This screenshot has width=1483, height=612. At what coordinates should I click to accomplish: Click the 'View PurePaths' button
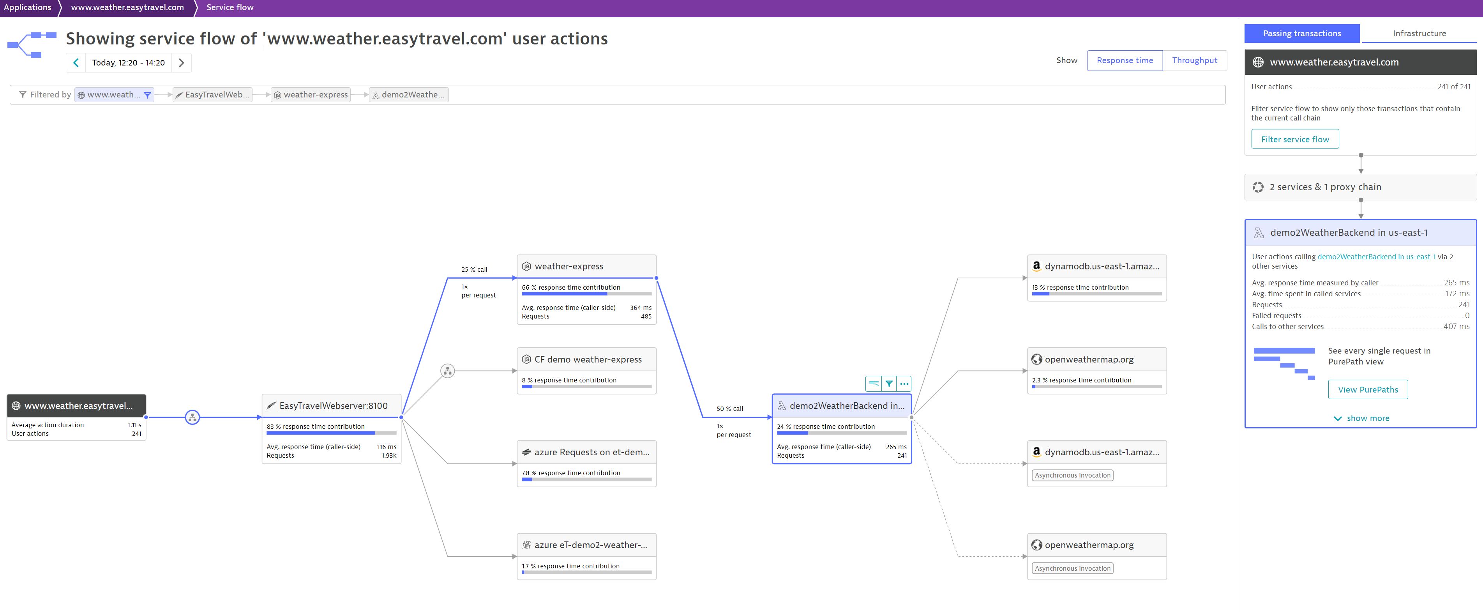1368,389
